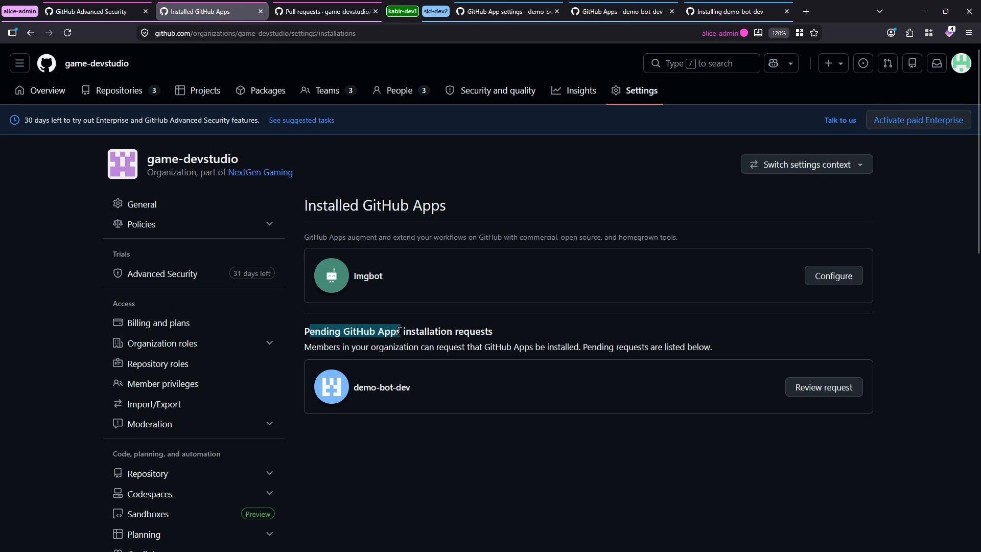Click the browser back arrow
This screenshot has width=981, height=552.
click(31, 33)
